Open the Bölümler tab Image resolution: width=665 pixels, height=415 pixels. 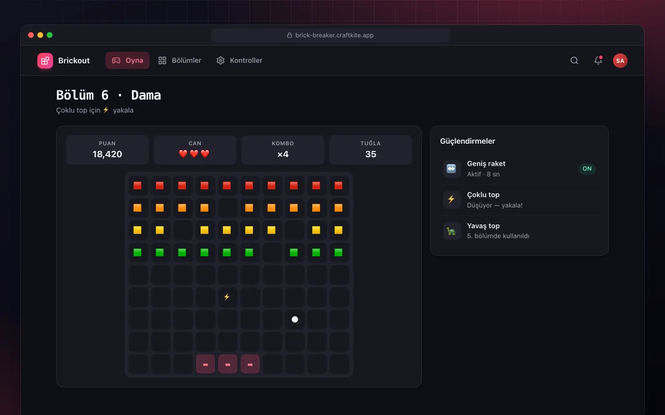click(180, 61)
